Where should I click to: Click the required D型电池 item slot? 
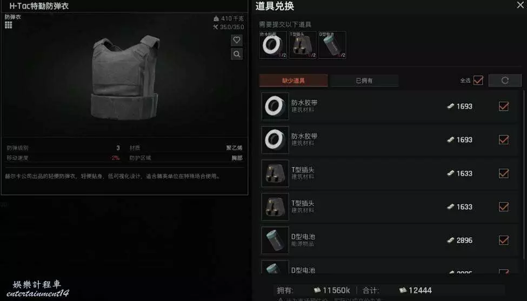(332, 45)
